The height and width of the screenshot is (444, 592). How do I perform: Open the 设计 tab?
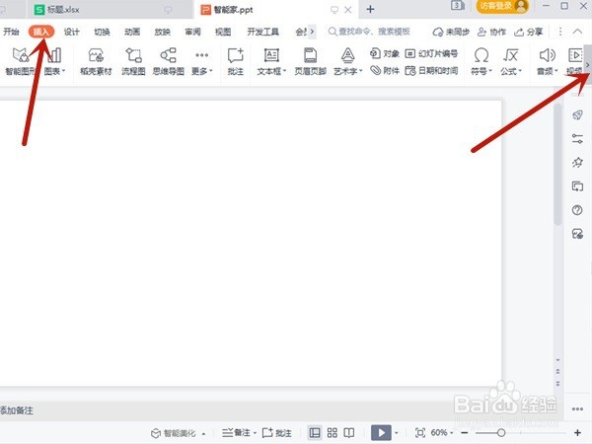[x=72, y=32]
